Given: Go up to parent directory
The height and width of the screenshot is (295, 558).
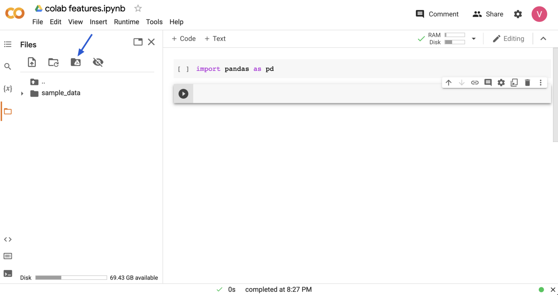Looking at the screenshot, I should point(38,82).
